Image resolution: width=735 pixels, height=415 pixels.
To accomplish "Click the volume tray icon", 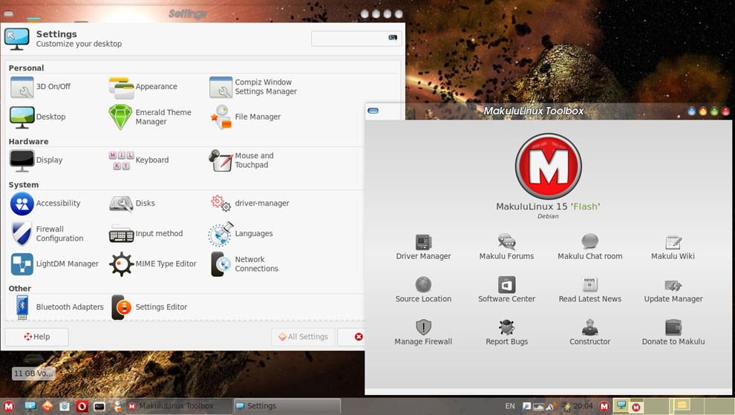I will click(x=550, y=407).
